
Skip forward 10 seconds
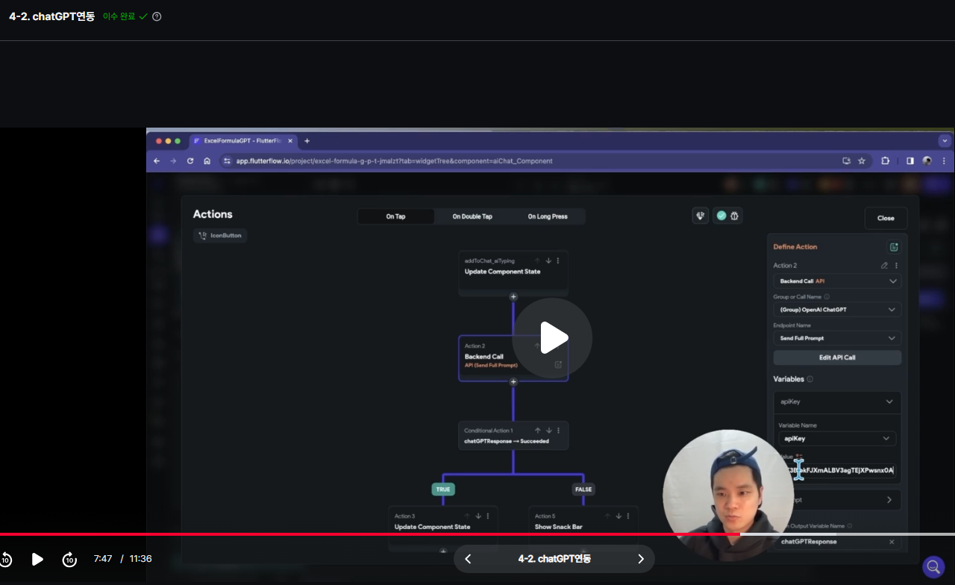click(x=69, y=559)
